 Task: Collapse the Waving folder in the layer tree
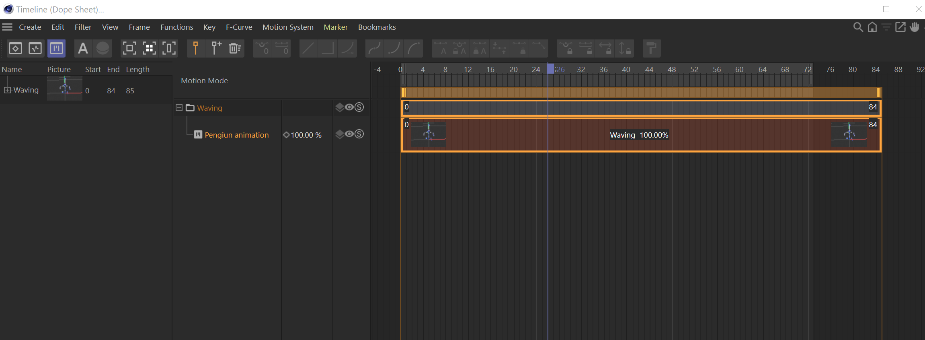coord(179,108)
